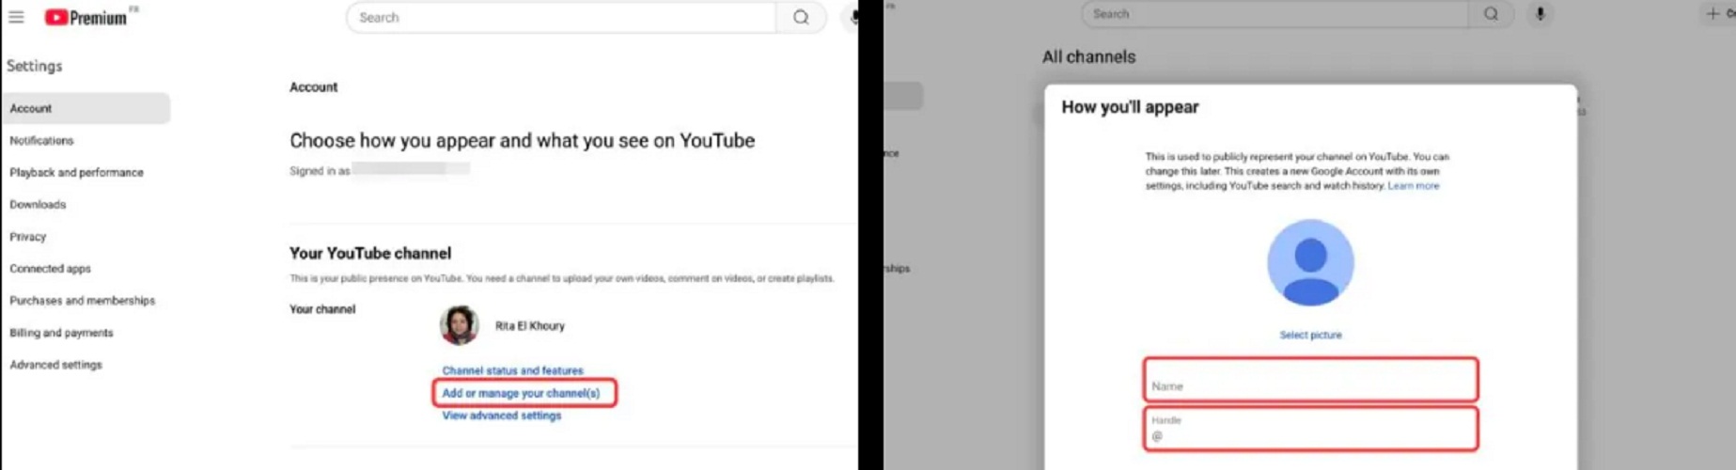Image resolution: width=1736 pixels, height=470 pixels.
Task: Open Channel status and features link
Action: 512,370
